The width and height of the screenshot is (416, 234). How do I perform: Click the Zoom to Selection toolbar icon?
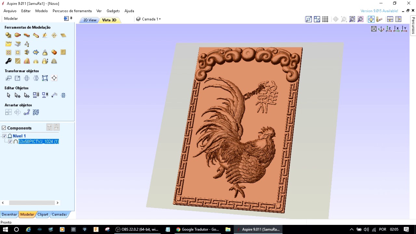click(x=360, y=19)
